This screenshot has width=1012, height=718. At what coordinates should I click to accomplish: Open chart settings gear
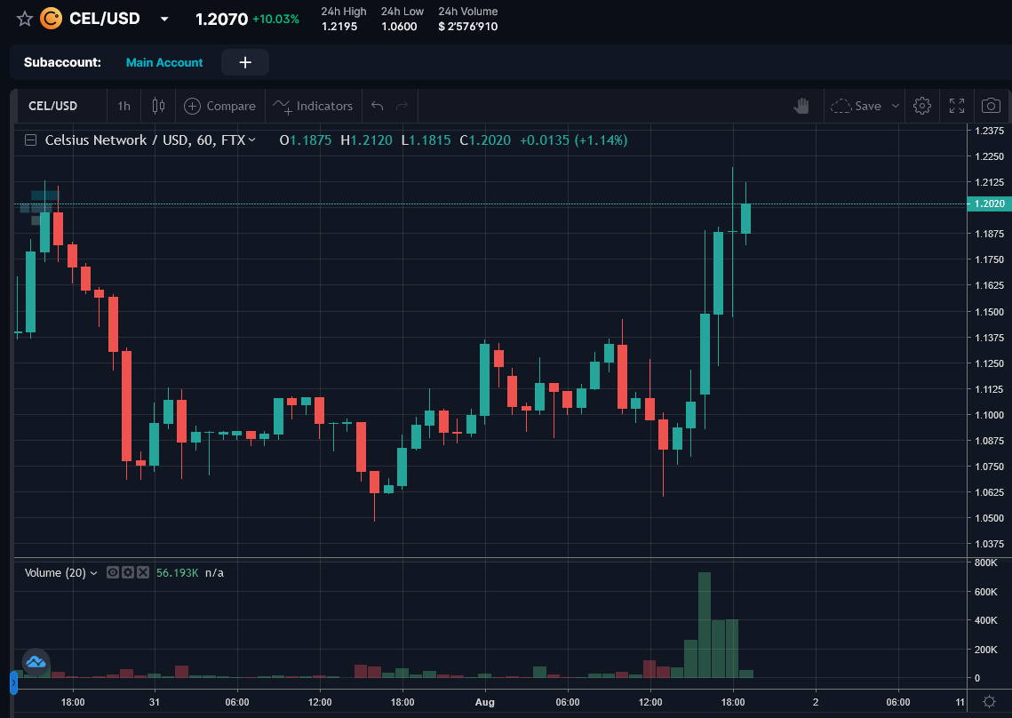coord(922,106)
